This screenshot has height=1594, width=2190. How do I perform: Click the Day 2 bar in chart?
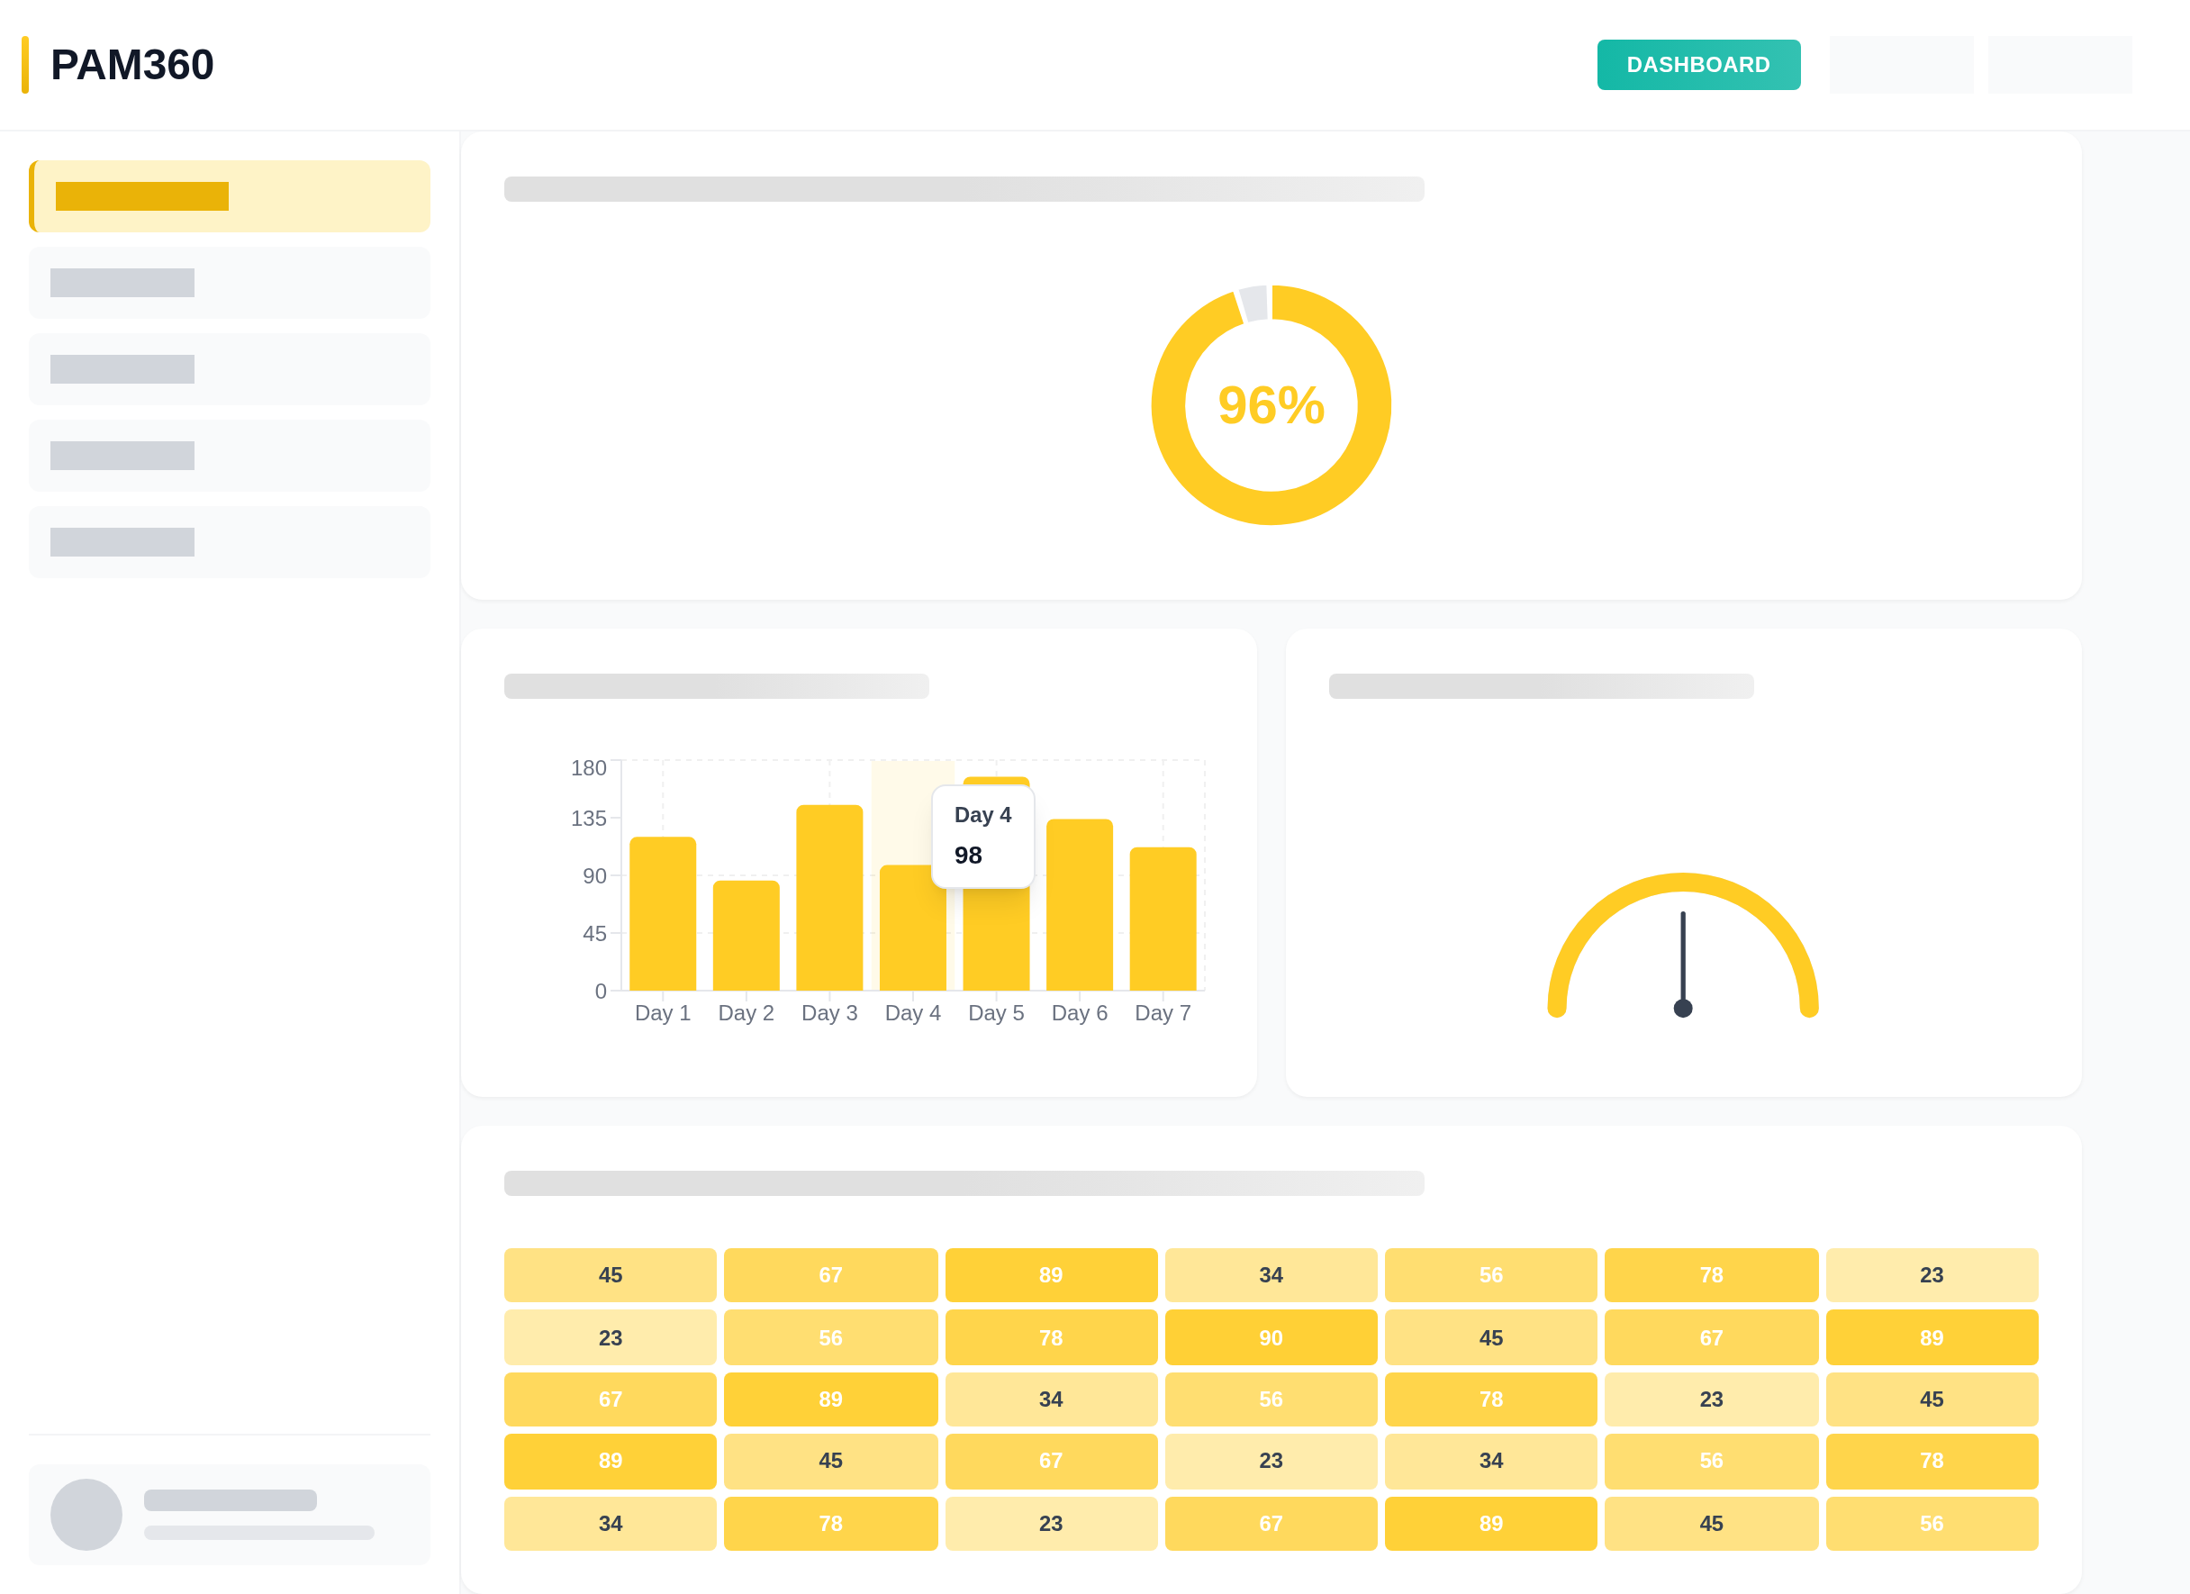(746, 935)
